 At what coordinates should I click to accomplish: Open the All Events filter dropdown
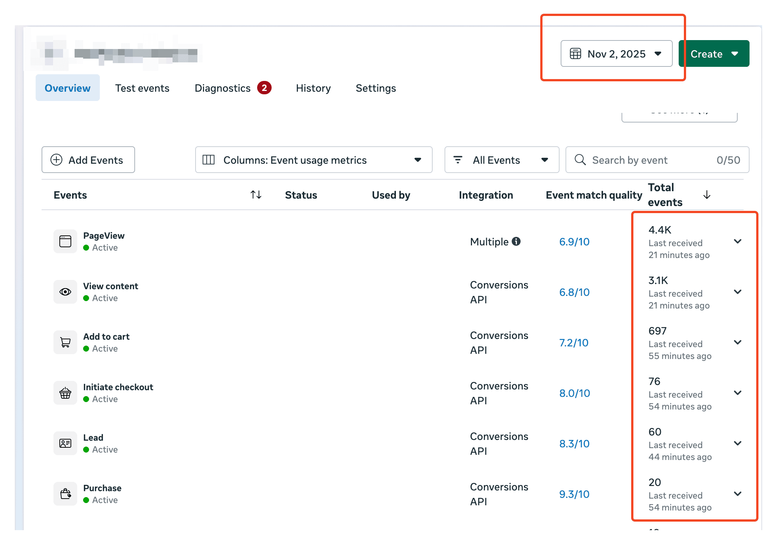coord(502,160)
